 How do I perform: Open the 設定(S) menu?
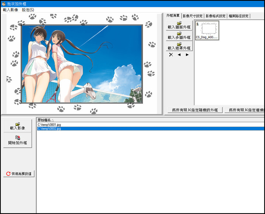[x=28, y=10]
